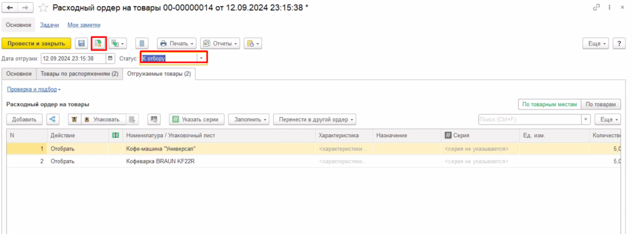Open the create-based-on dropdown icon

[x=118, y=43]
